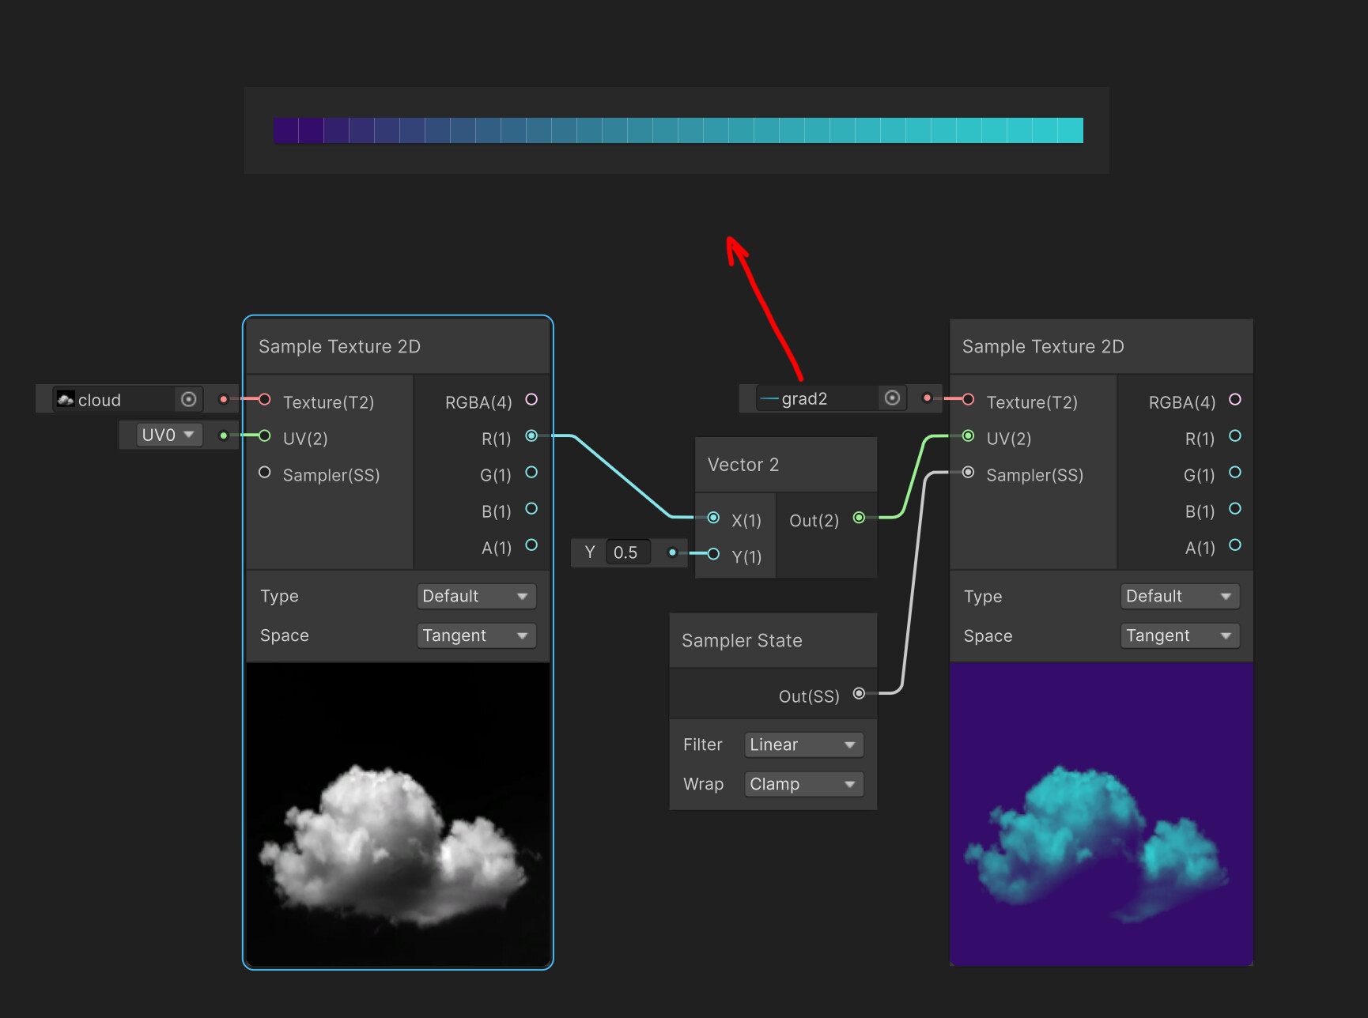Click the Sampler(SS) input port on left Sample Texture 2D
The image size is (1368, 1018).
264,472
